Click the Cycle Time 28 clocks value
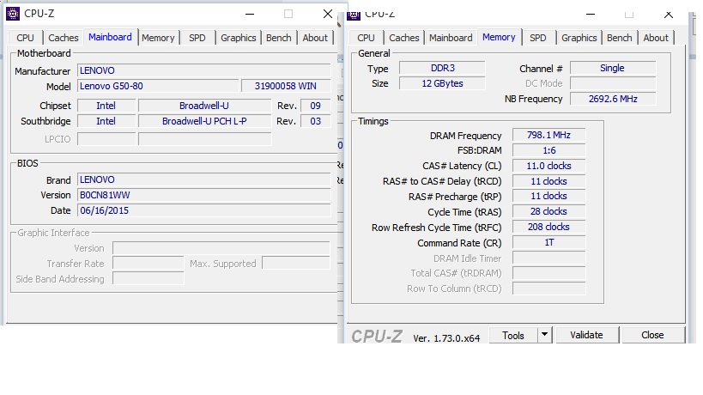The image size is (703, 395). (x=548, y=211)
